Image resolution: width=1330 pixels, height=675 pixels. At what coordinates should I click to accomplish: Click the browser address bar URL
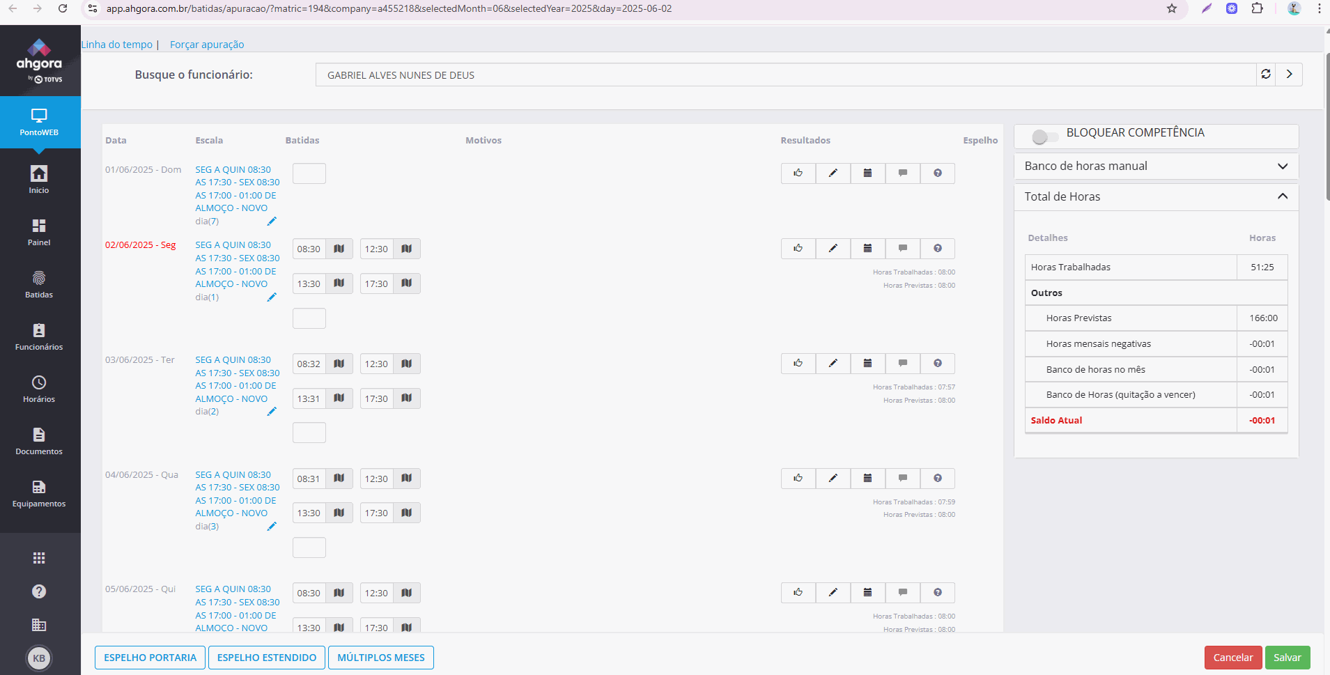389,8
